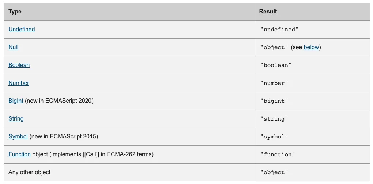This screenshot has width=373, height=184.
Task: Click the "undefined" result code text
Action: coord(279,30)
